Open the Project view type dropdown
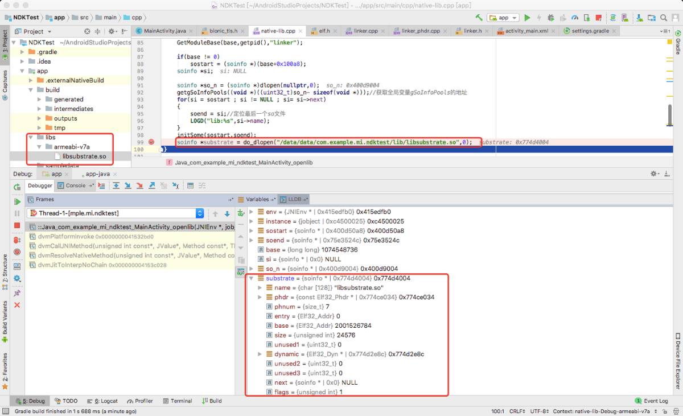This screenshot has height=416, width=683. tap(34, 31)
